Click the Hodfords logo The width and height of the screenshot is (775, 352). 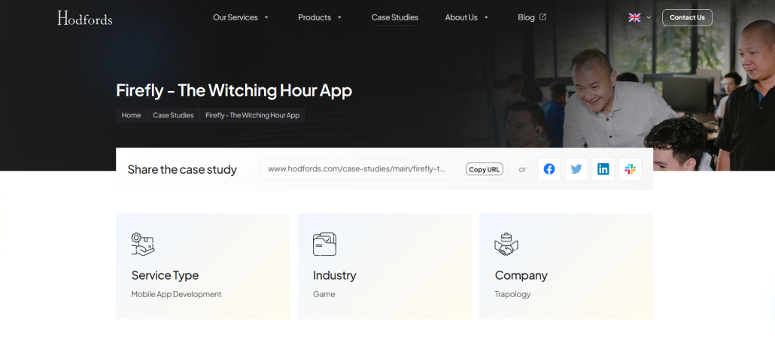click(x=84, y=18)
